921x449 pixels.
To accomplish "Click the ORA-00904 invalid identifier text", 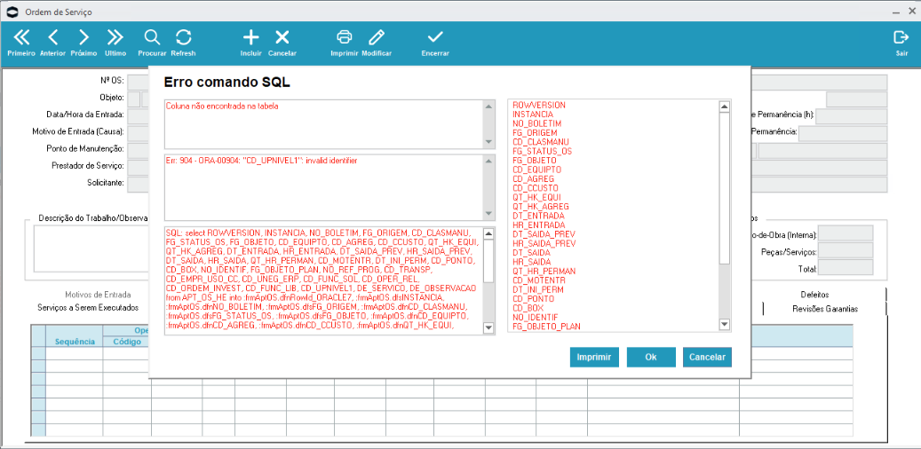I will tap(261, 161).
